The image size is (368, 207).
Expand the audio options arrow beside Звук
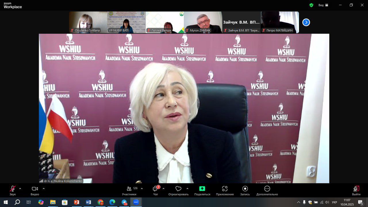[x=20, y=189]
